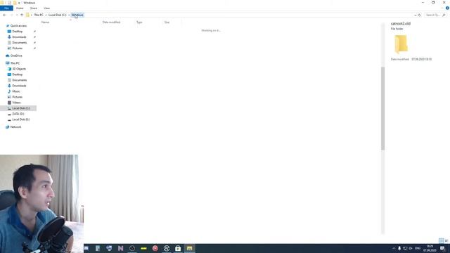450x253 pixels.
Task: Sort by the Type column header
Action: coord(139,22)
